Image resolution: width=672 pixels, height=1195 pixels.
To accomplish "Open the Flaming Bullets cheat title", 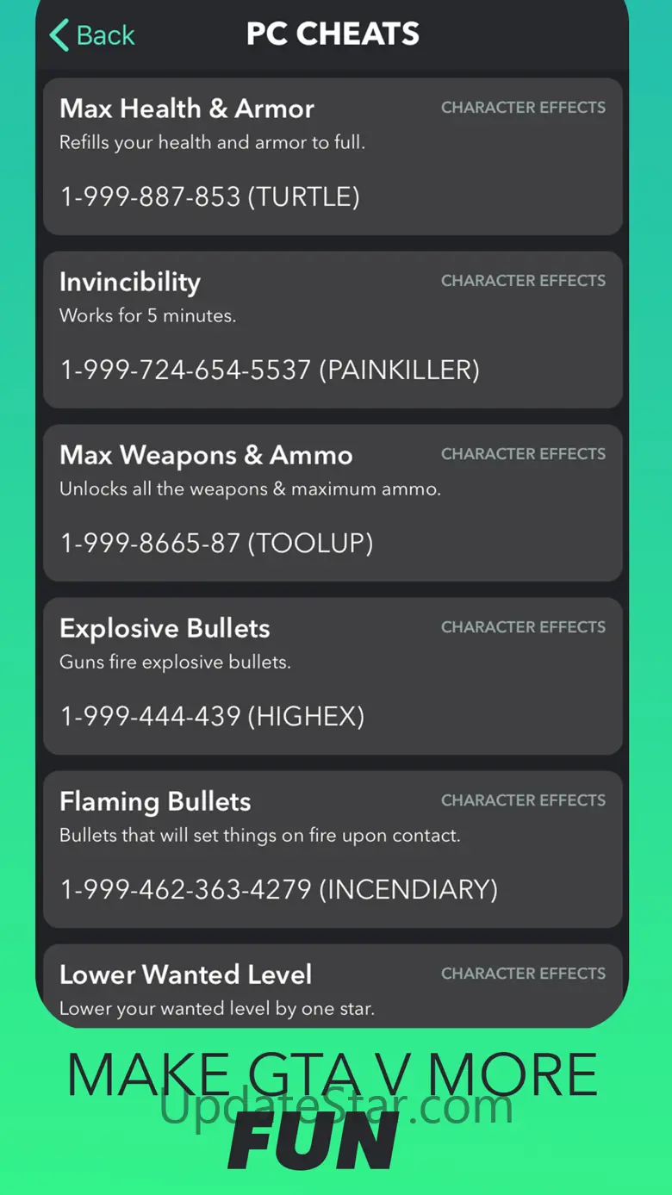I will click(x=155, y=801).
